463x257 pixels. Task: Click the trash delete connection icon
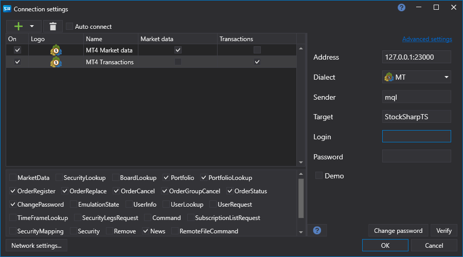[x=53, y=26]
